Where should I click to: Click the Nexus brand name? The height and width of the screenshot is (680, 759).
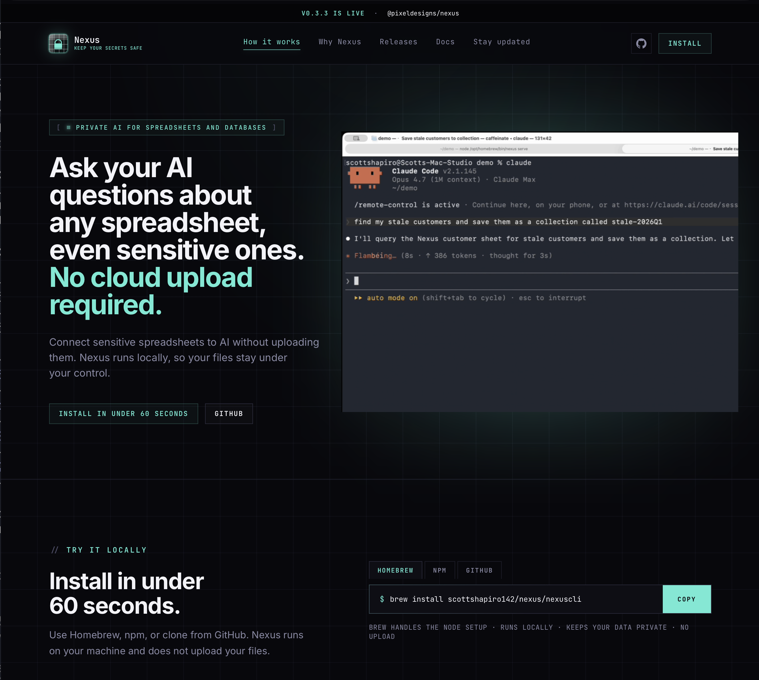(x=87, y=40)
